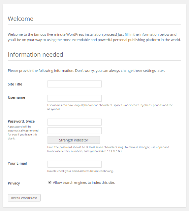The image size is (189, 211).
Task: Click the Your E-mail label
Action: click(17, 163)
